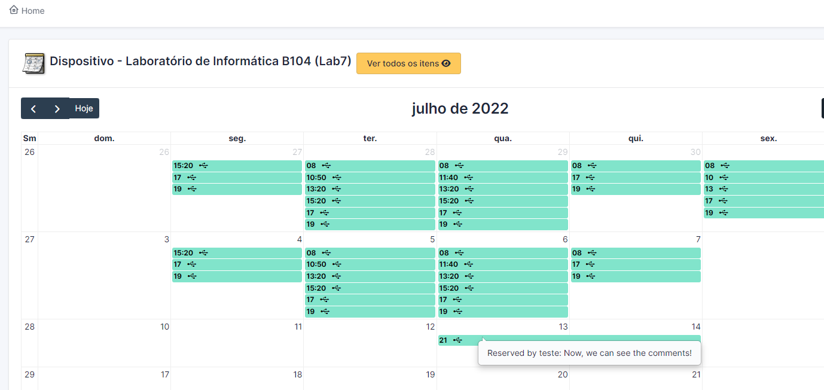Go to the previous month arrow
The height and width of the screenshot is (390, 824).
(33, 108)
